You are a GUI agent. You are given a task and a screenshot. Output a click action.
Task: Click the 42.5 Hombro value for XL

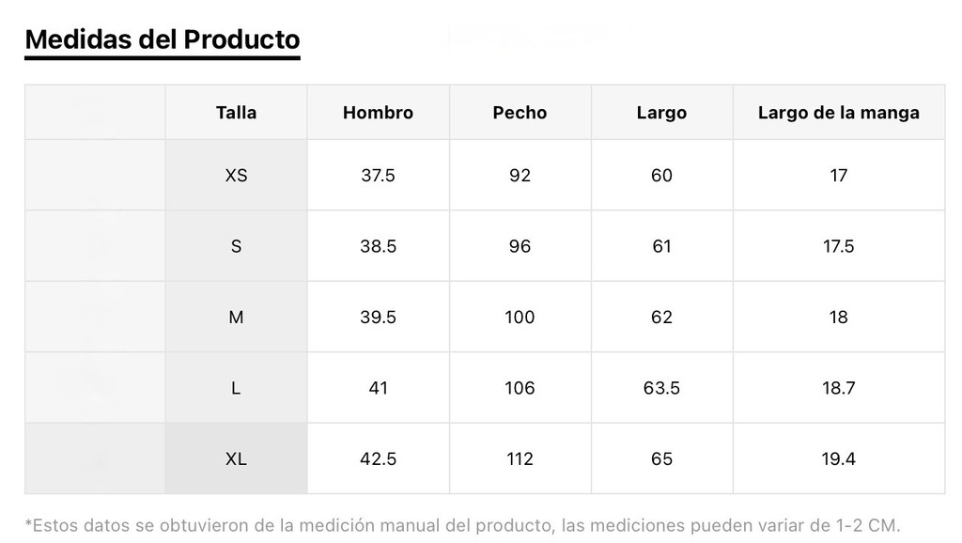coord(378,459)
